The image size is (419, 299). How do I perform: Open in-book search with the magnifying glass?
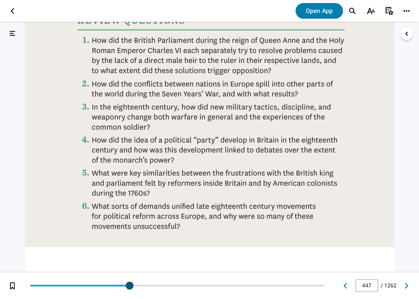[x=352, y=11]
